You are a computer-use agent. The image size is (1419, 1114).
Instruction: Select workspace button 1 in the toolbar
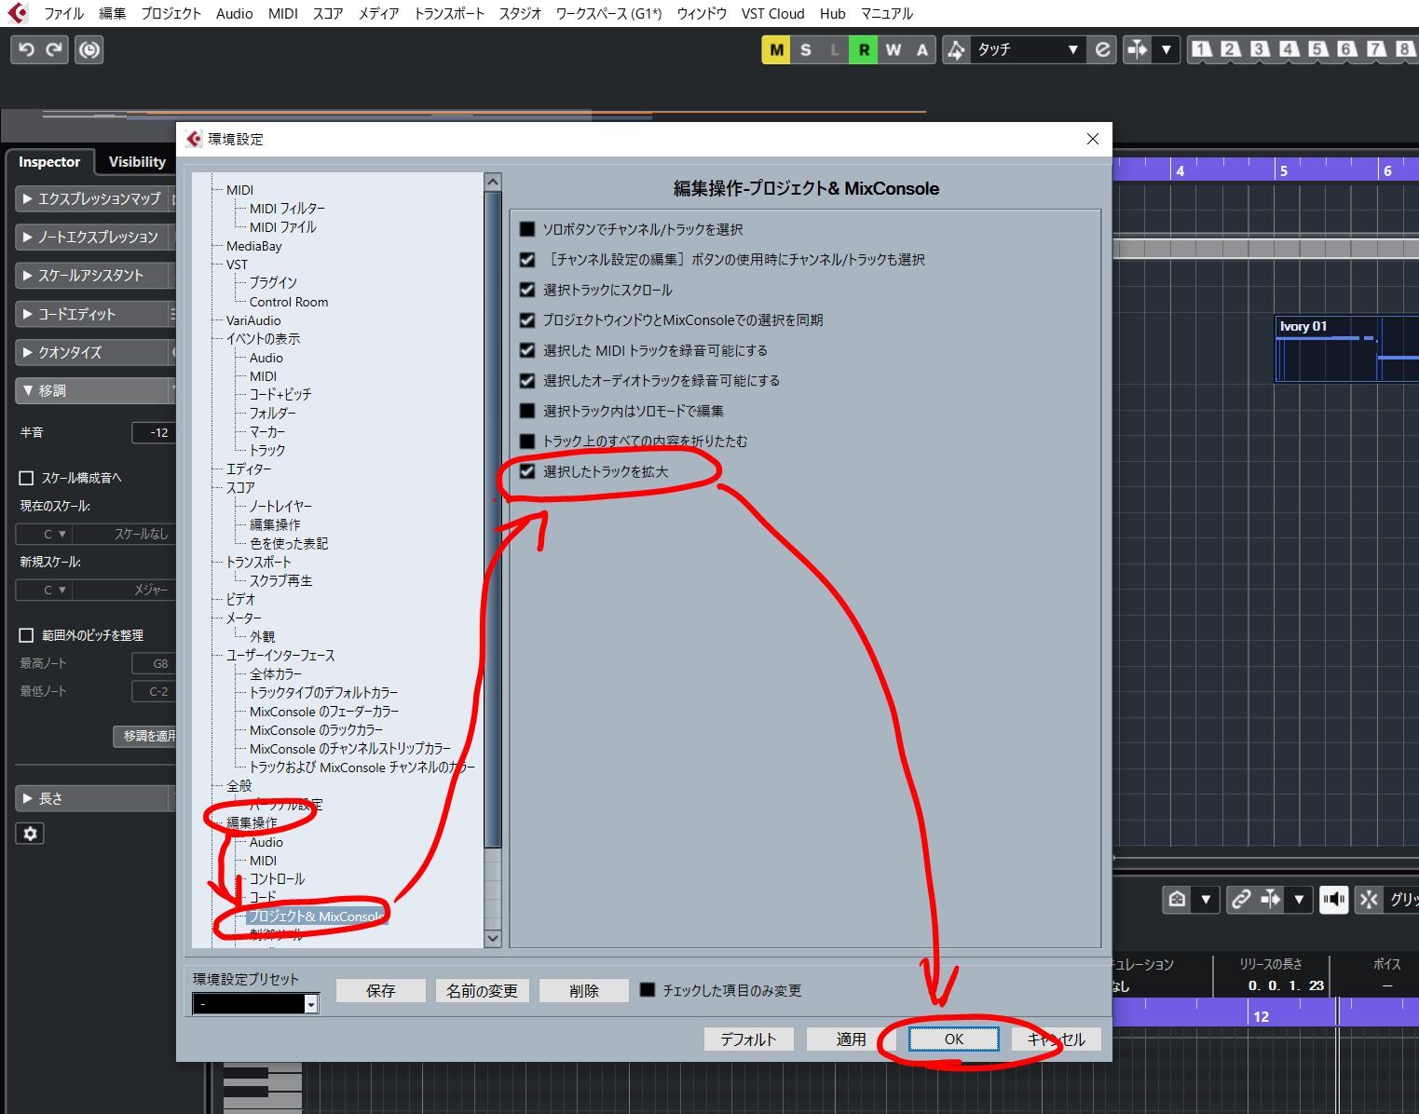pyautogui.click(x=1201, y=49)
